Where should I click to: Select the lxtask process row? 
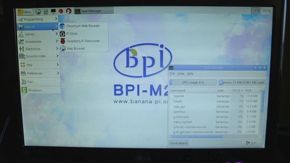click(215, 101)
